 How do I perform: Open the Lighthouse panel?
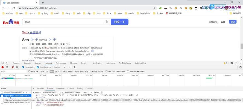(x=110, y=63)
